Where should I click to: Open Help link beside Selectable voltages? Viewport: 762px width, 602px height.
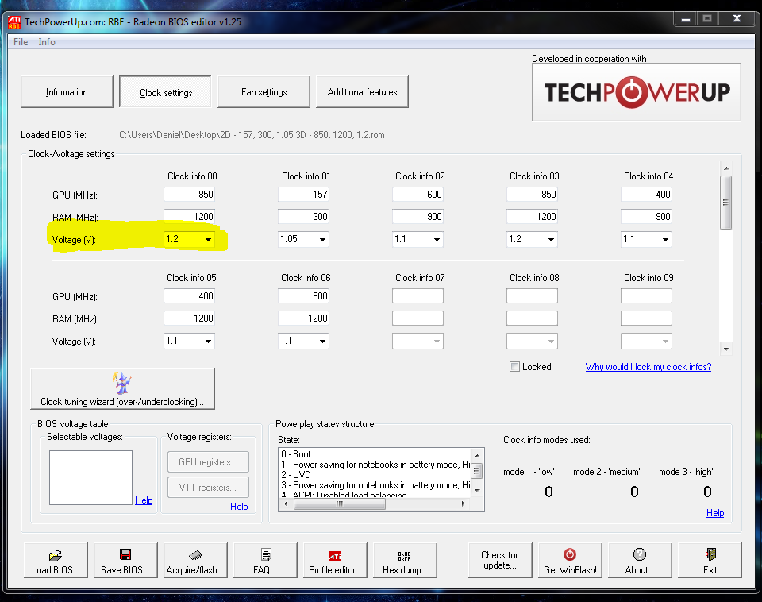coord(144,500)
